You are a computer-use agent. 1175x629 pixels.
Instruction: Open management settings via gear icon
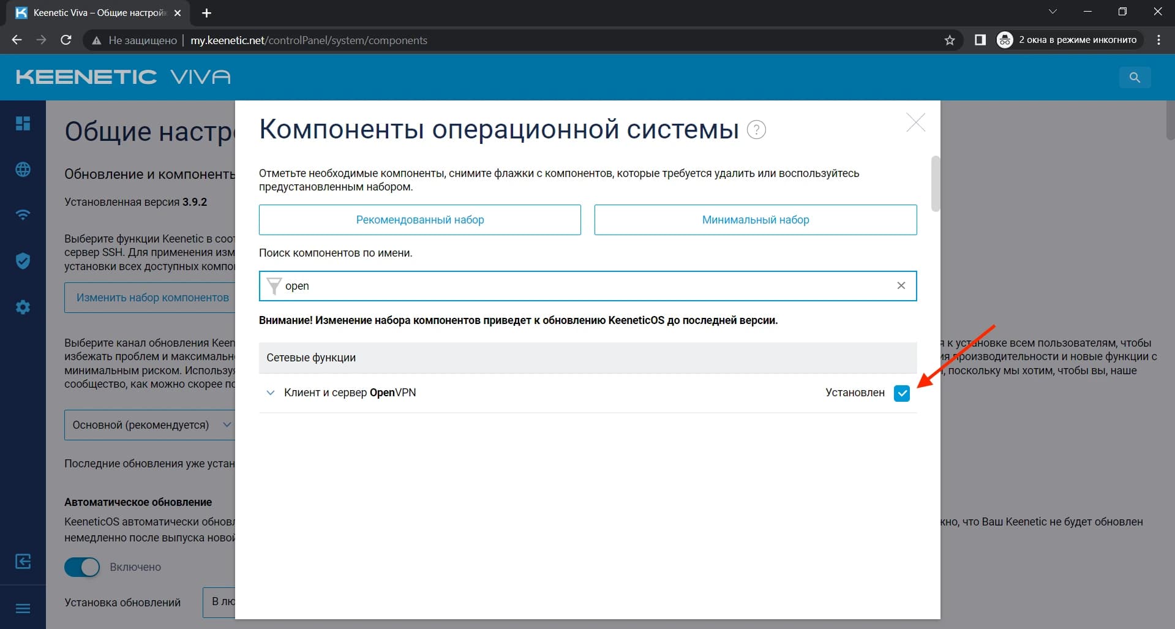[23, 307]
